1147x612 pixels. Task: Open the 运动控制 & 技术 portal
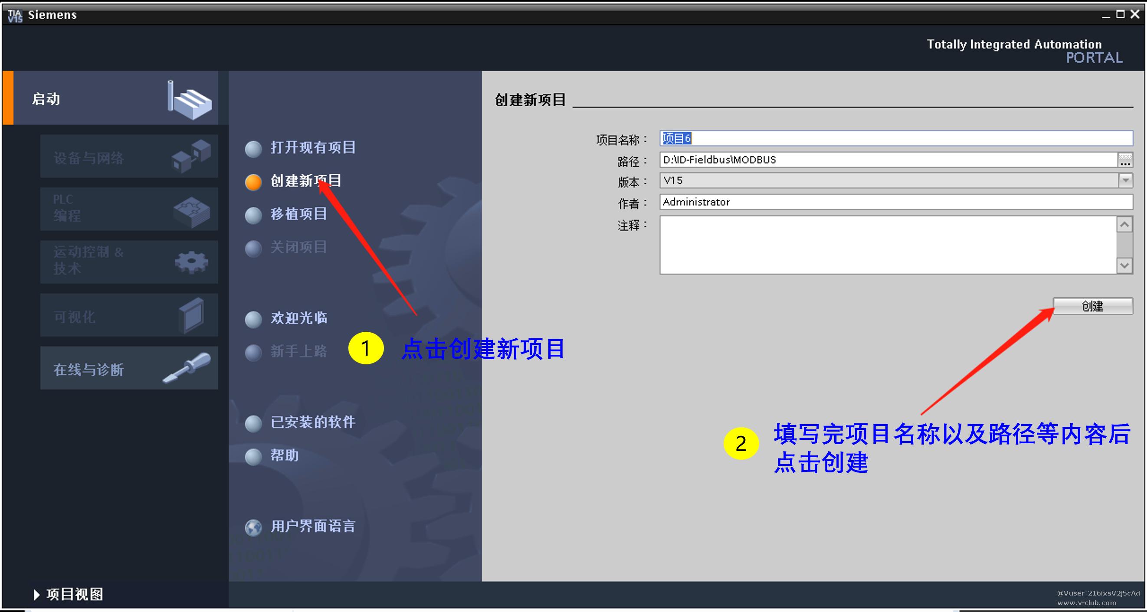click(x=129, y=262)
